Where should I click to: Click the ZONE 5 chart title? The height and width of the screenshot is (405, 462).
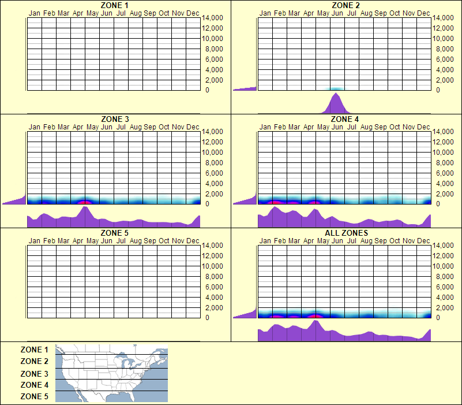pos(114,233)
